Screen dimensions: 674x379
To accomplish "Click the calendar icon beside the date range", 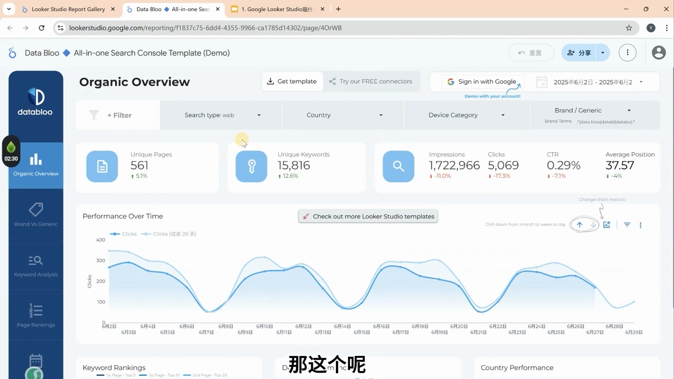I will [541, 82].
